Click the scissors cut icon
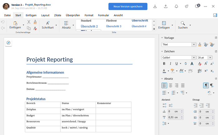 (x=29, y=22)
